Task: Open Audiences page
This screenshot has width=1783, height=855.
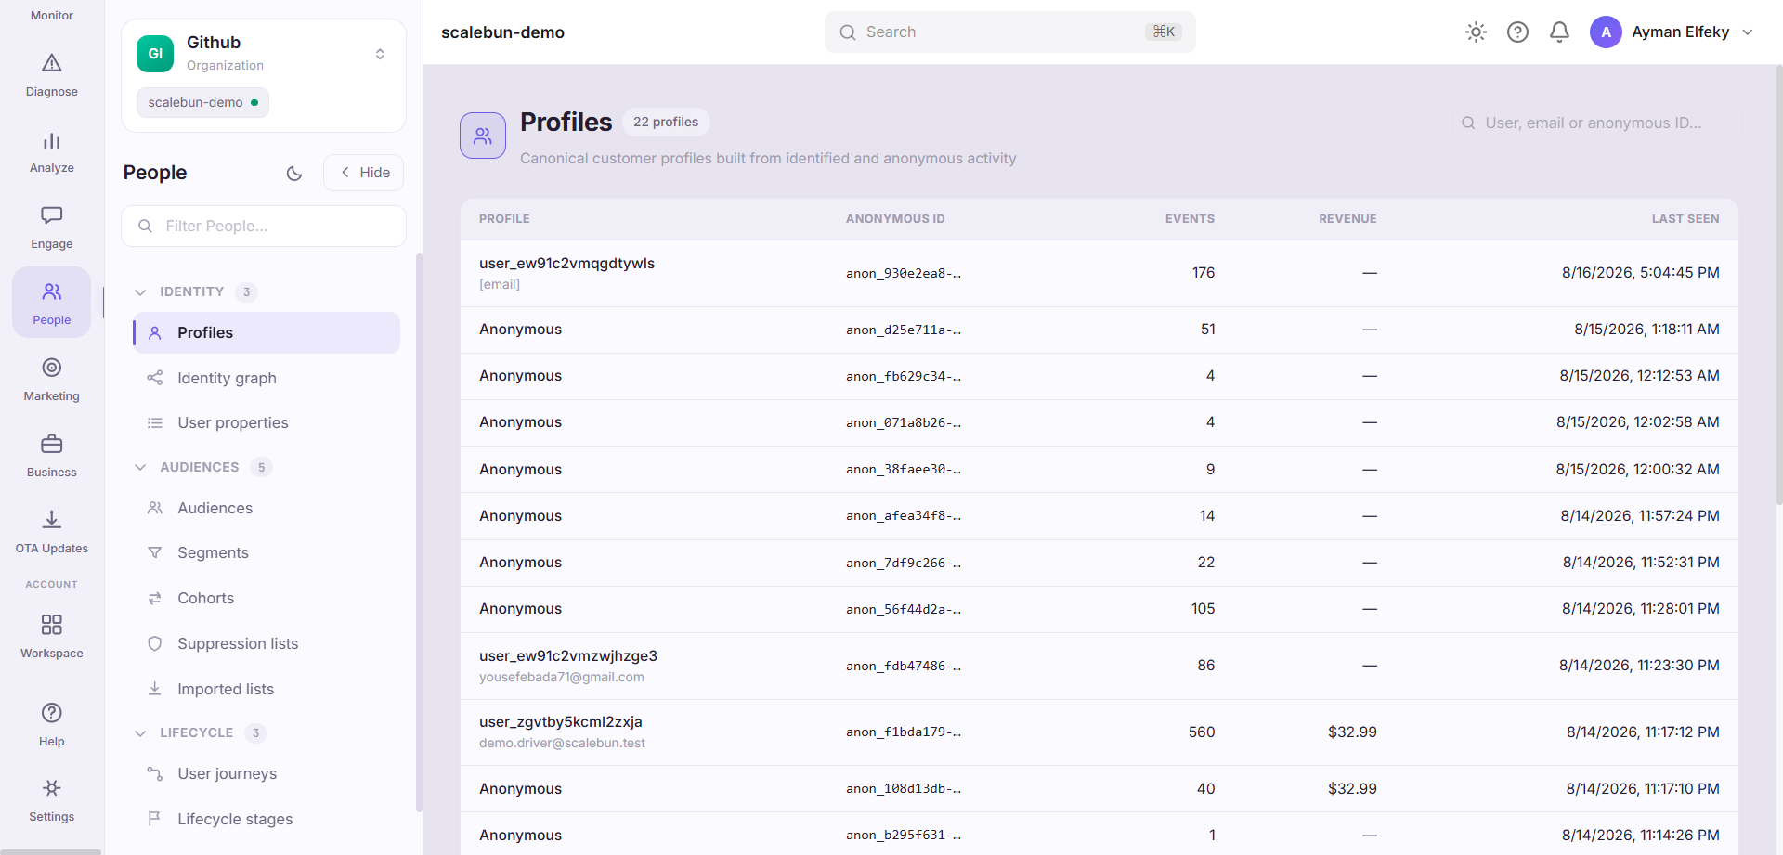Action: (267, 508)
